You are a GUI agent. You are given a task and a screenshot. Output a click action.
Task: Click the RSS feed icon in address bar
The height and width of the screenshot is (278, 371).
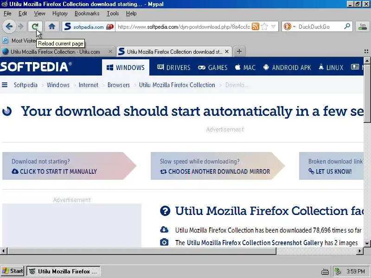coord(256,27)
